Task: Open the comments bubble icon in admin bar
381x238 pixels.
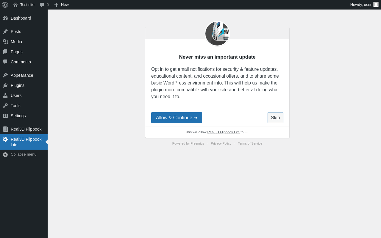Action: 42,5
